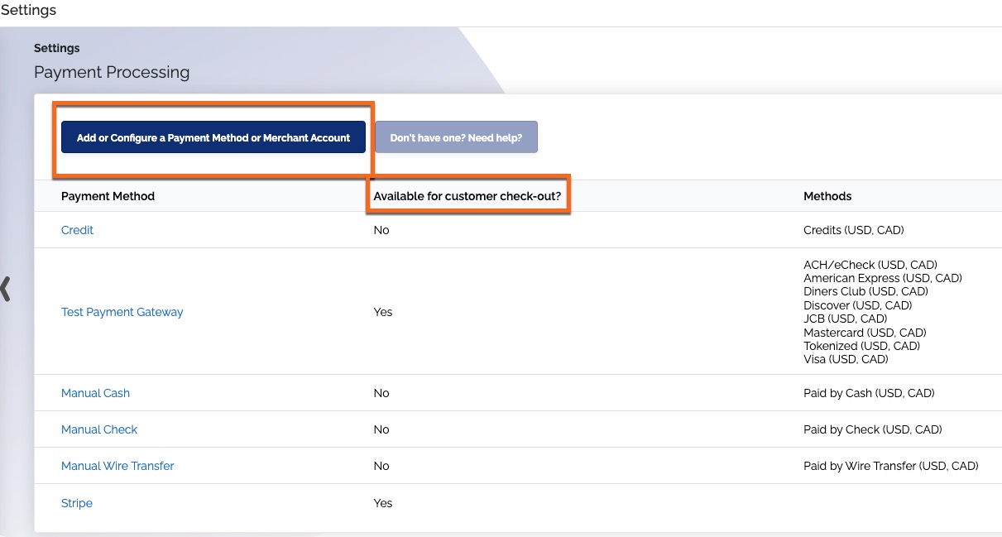Select the American Express (USD, CAD) entry
The image size is (1002, 537).
(883, 278)
